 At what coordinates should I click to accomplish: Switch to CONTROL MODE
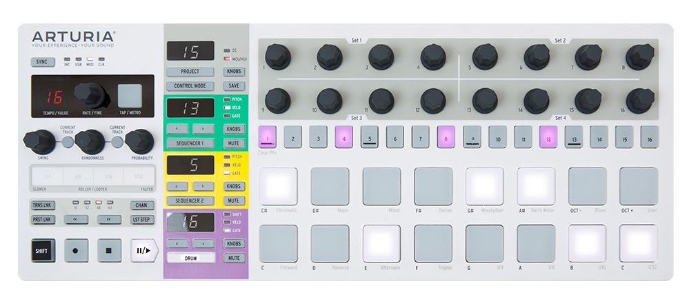(190, 86)
